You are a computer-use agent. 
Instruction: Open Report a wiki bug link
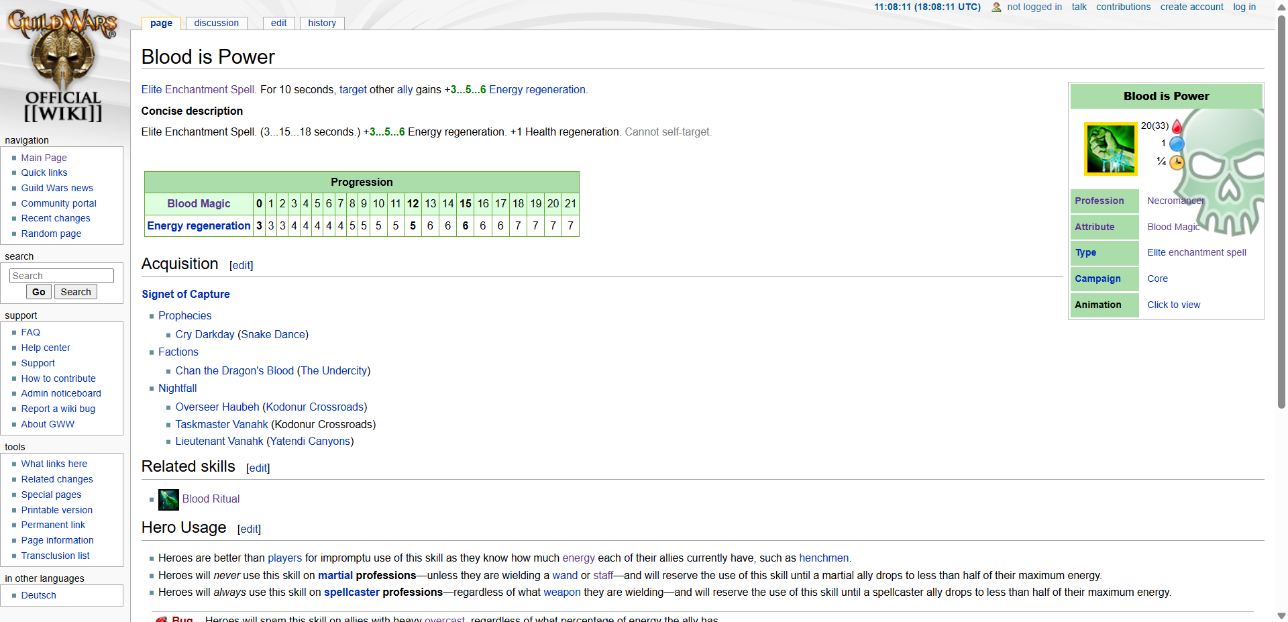click(x=58, y=409)
